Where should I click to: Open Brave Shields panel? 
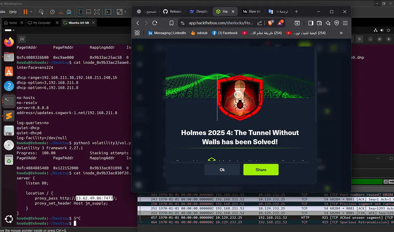point(271,23)
